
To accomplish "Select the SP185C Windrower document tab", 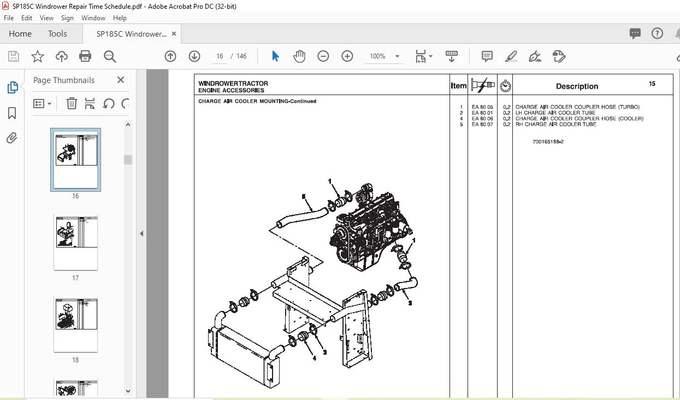I will pyautogui.click(x=131, y=34).
